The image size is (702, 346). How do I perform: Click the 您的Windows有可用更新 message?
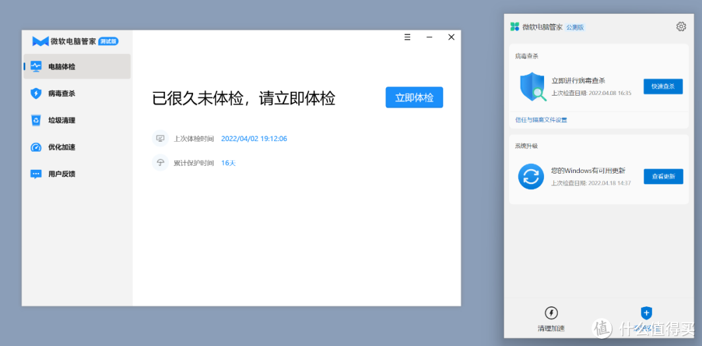(588, 170)
